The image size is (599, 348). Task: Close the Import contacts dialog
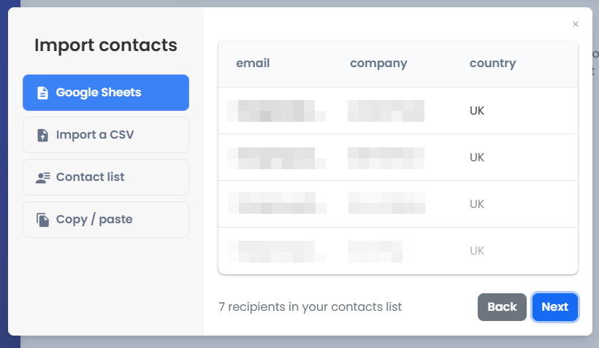pyautogui.click(x=576, y=24)
